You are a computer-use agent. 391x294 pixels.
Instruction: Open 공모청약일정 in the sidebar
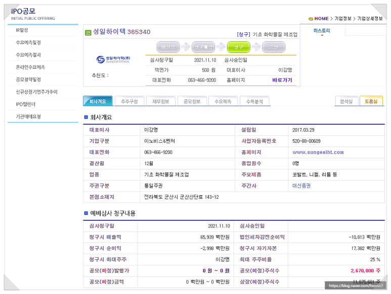pos(28,80)
